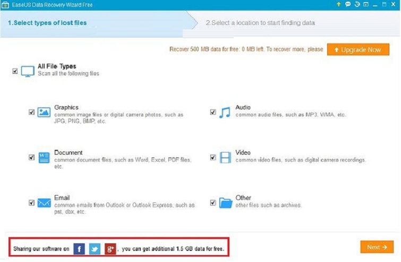
Task: Share the software on Twitter
Action: point(95,248)
